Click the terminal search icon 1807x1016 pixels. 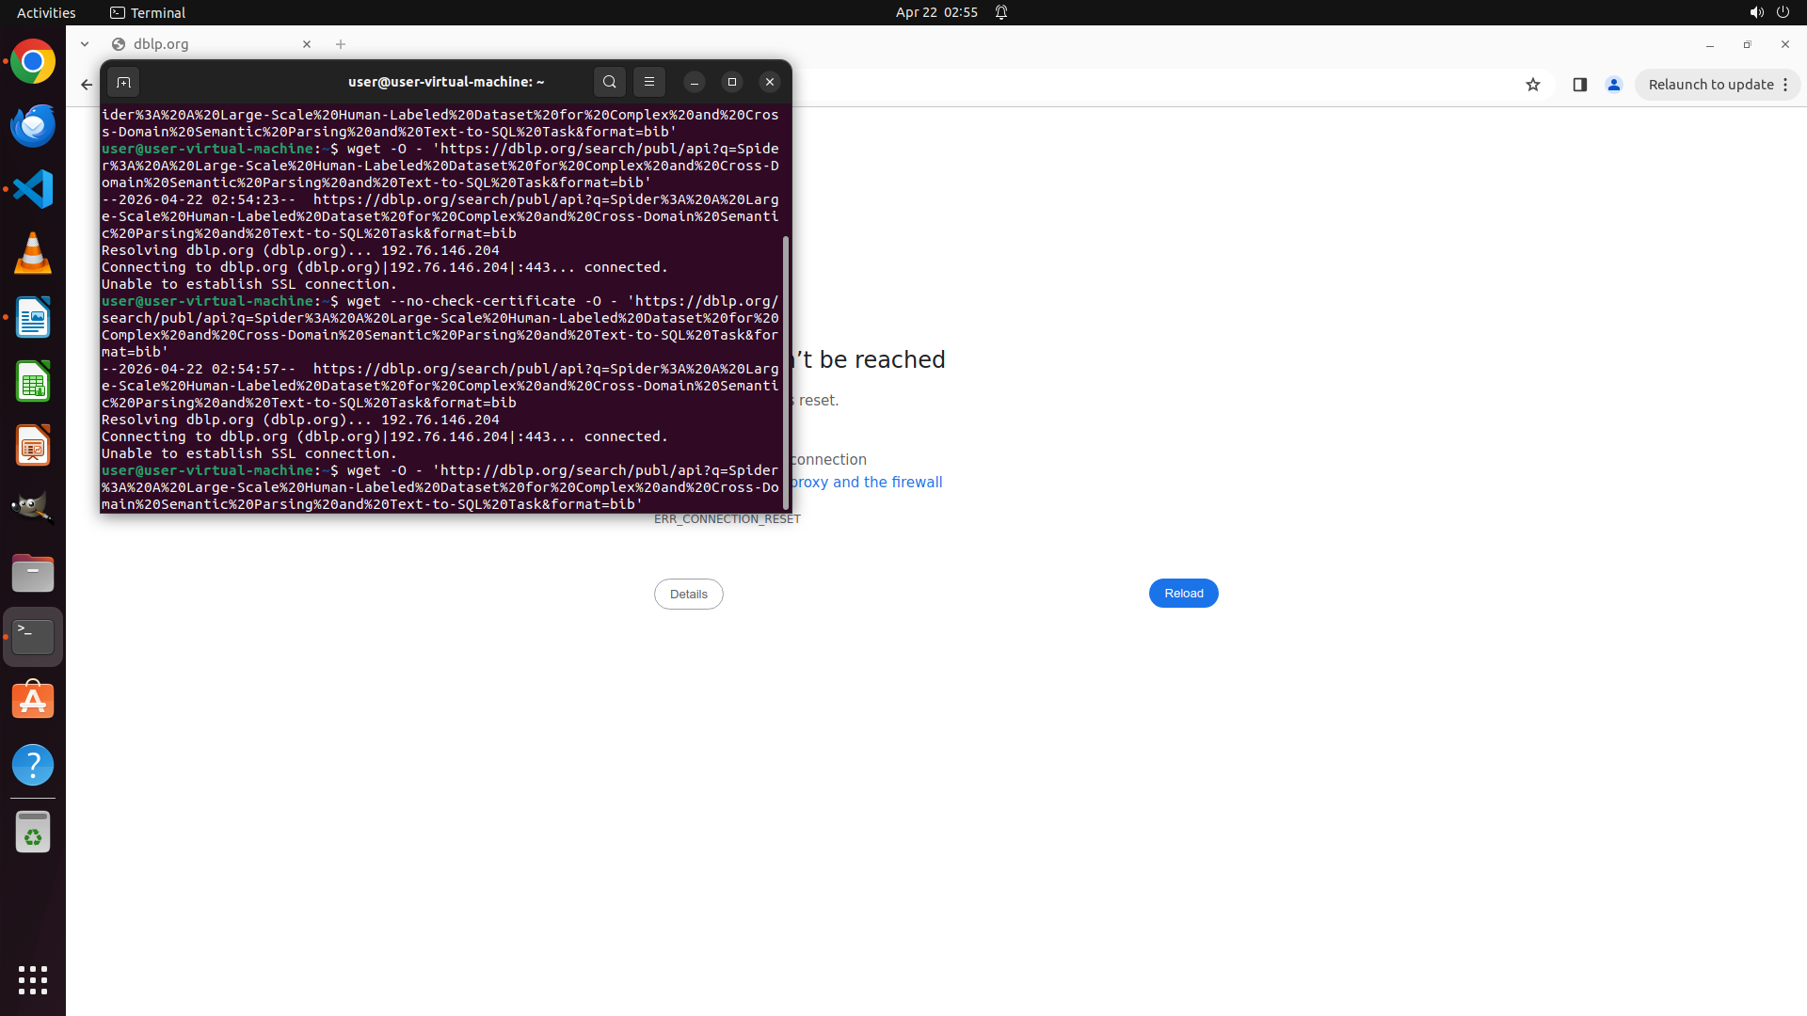pos(610,82)
